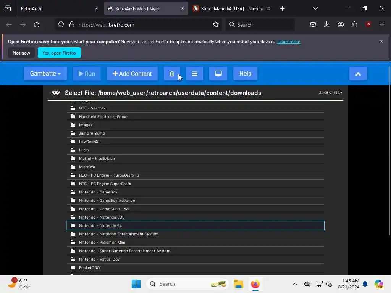Open the Lutro folder
Viewport: 391px width, 293px height.
point(195,150)
